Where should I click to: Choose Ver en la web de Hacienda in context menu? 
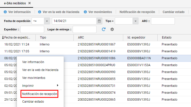pyautogui.click(x=40, y=70)
